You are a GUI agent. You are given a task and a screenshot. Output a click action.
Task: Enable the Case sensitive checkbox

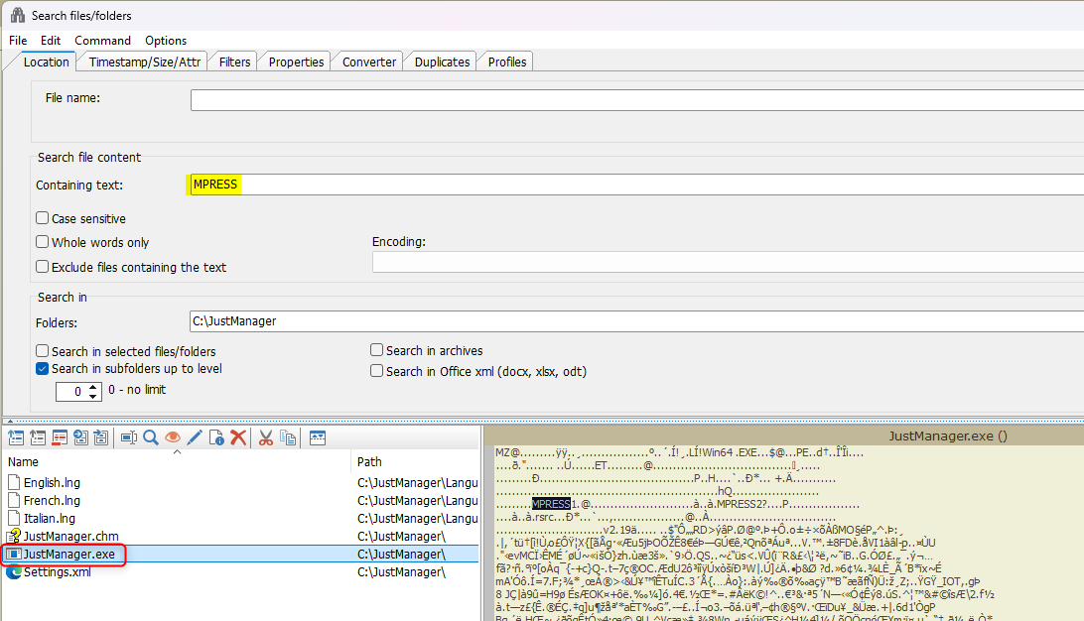point(42,218)
